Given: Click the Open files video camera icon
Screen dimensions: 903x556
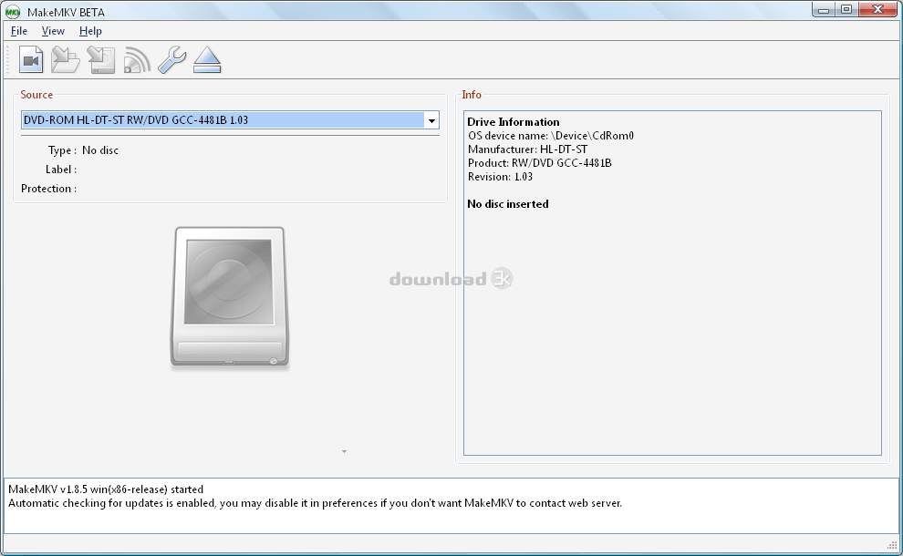Looking at the screenshot, I should pyautogui.click(x=31, y=59).
